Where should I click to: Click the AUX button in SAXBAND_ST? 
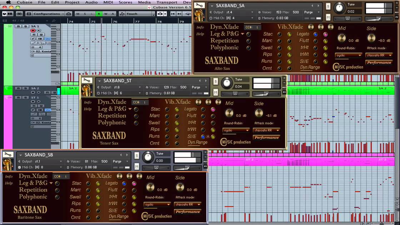tap(284, 87)
